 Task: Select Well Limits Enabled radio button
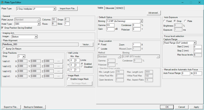point(82,64)
